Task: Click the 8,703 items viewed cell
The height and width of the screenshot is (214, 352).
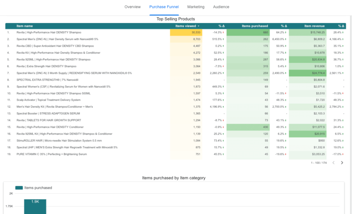Action: click(x=186, y=39)
